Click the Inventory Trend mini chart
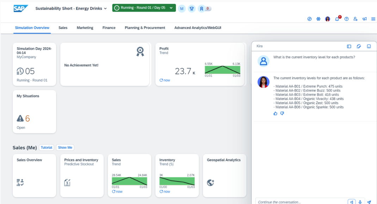The image size is (377, 204). click(177, 181)
